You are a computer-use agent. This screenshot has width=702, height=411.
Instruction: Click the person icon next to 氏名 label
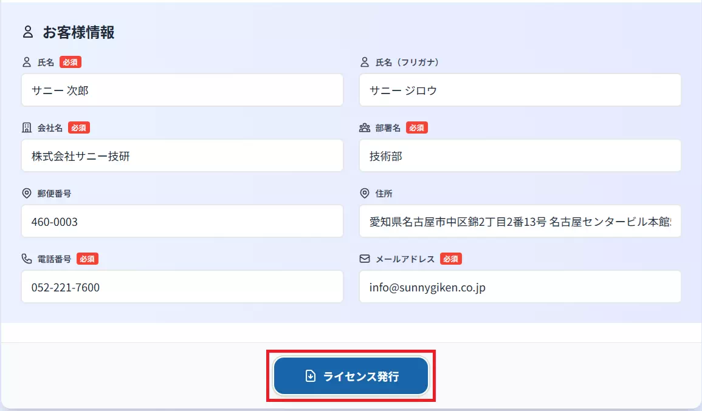[27, 62]
